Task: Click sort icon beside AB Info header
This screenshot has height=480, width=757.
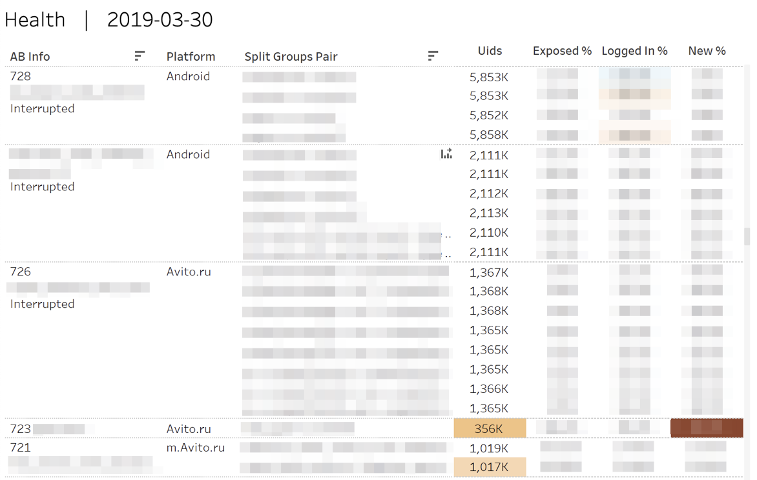Action: (x=140, y=56)
